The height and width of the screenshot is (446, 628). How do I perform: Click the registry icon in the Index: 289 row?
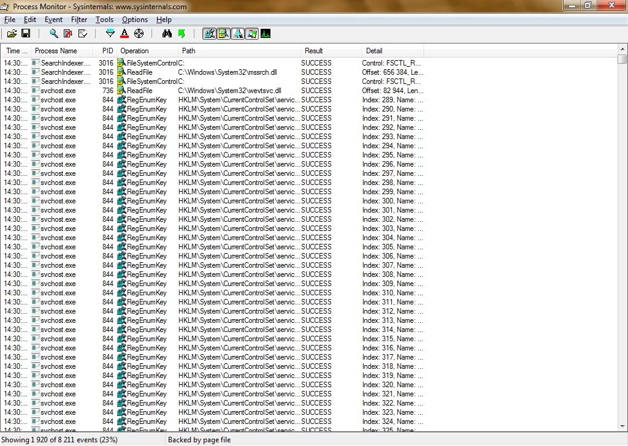pos(121,100)
